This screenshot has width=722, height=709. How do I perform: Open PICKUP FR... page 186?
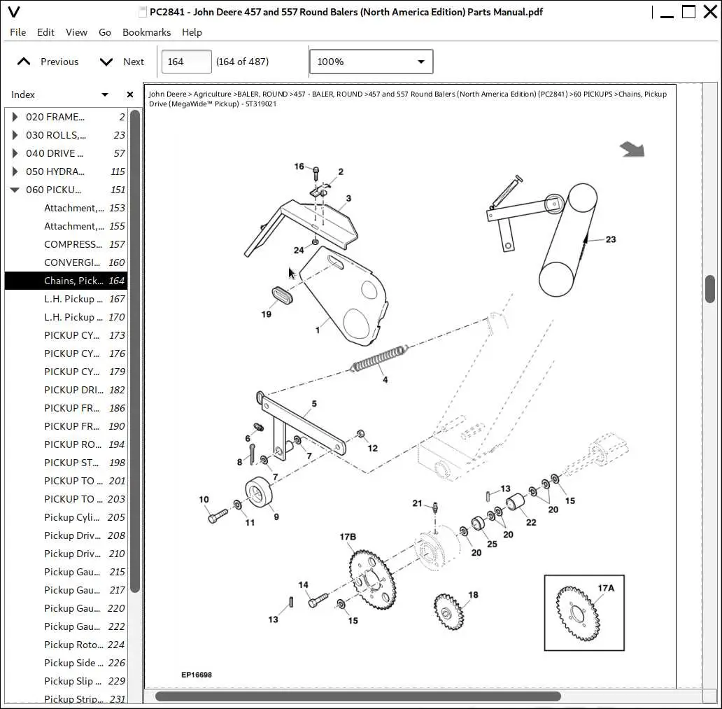[x=66, y=408]
